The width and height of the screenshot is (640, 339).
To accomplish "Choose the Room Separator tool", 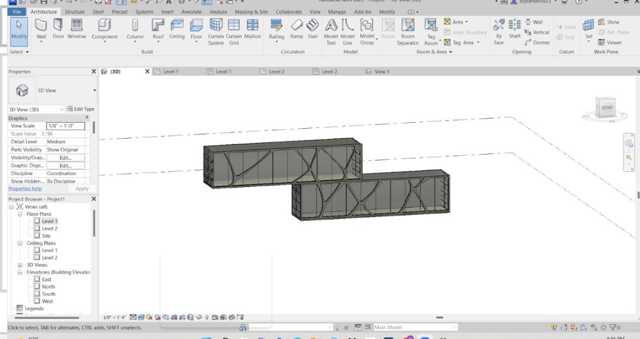I will pos(408,32).
